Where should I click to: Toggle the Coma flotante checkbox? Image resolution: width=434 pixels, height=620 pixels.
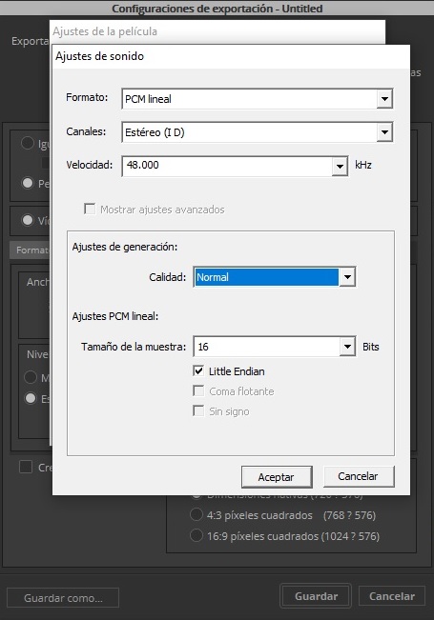198,391
